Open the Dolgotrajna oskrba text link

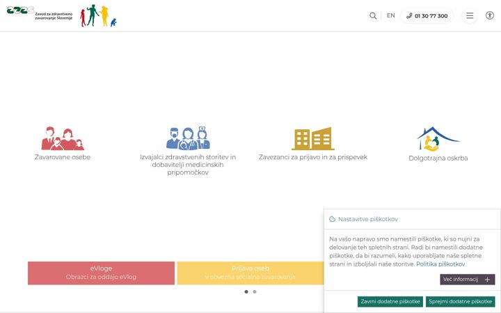pos(438,158)
